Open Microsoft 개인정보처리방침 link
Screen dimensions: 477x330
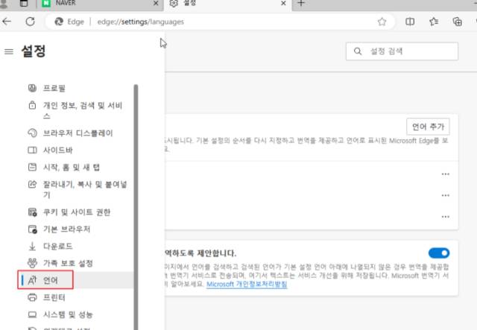(247, 284)
